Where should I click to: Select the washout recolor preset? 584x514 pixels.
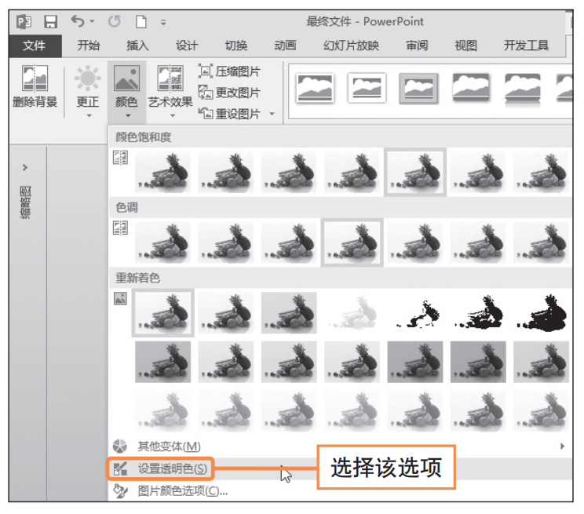click(352, 313)
